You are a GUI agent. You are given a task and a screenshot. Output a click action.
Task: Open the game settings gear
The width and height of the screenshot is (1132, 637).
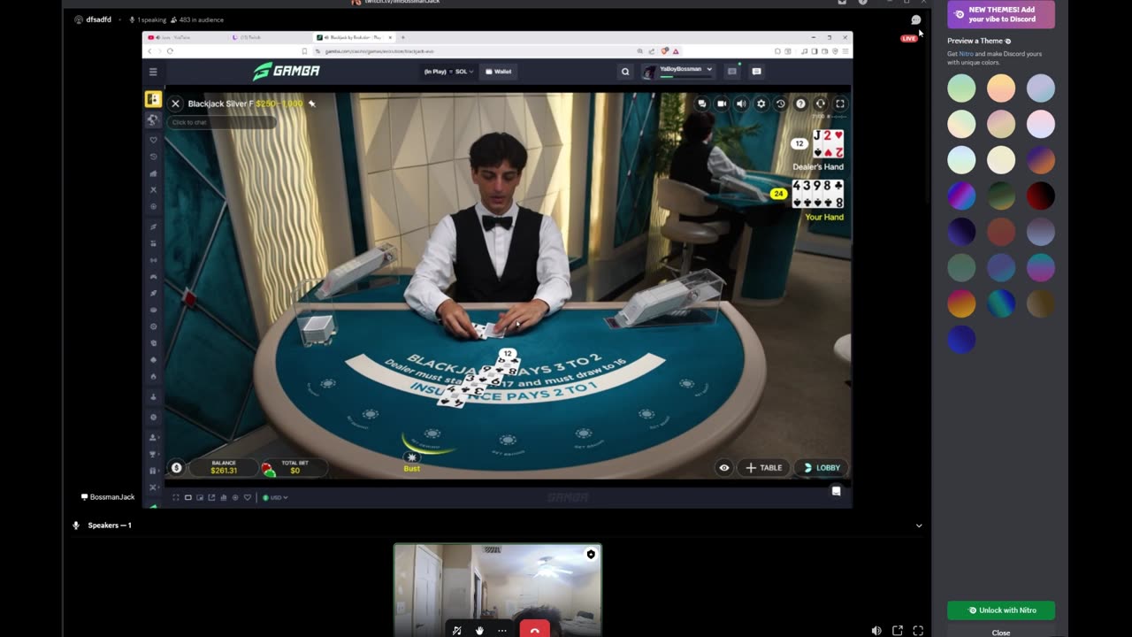(x=761, y=104)
